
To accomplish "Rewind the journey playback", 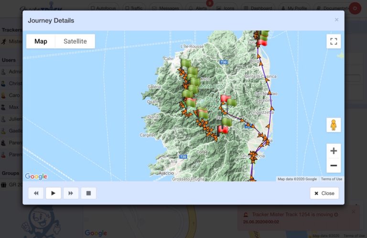I will (x=36, y=193).
